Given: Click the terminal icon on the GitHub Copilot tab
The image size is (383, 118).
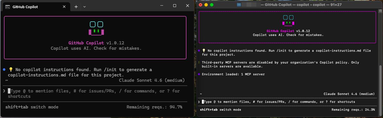Looking at the screenshot, I should [8, 7].
